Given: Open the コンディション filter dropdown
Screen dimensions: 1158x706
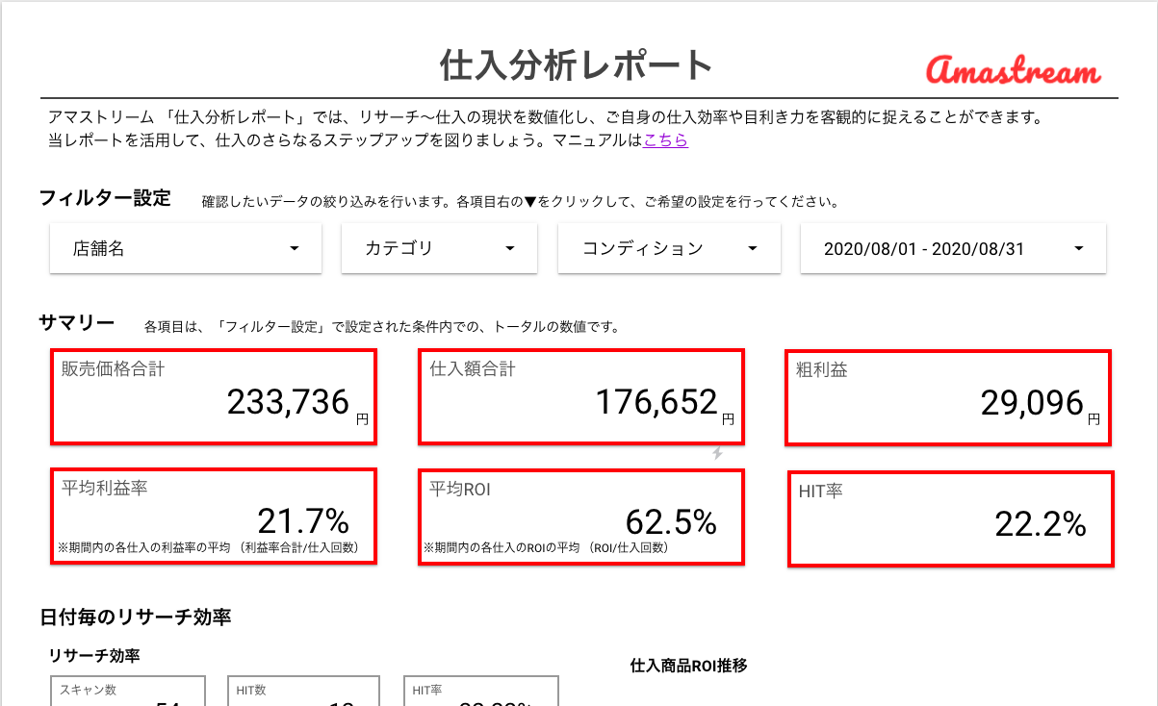Looking at the screenshot, I should point(669,248).
